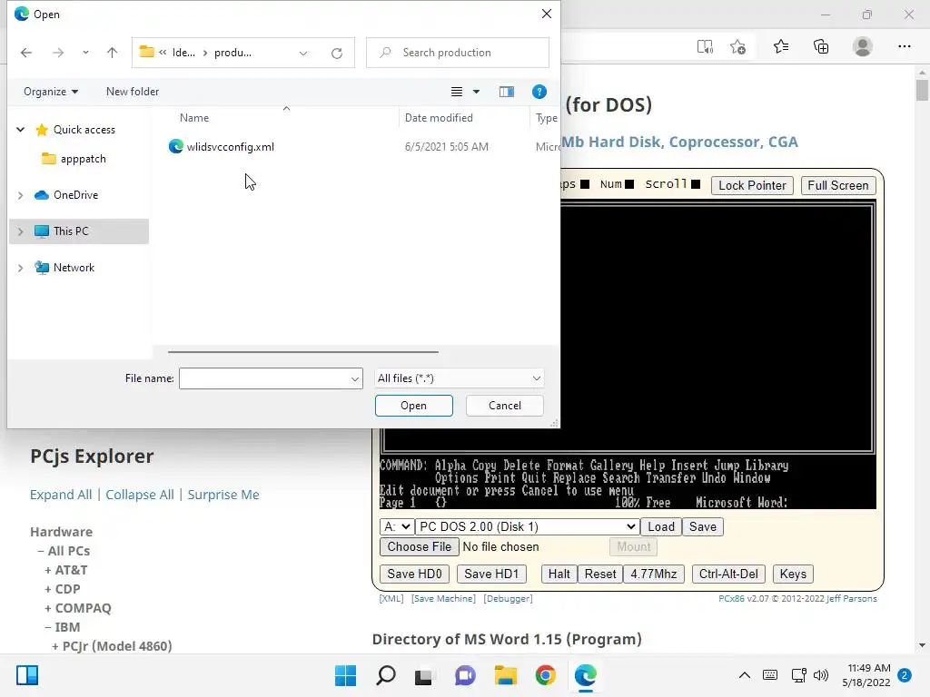Image resolution: width=930 pixels, height=697 pixels.
Task: Open the [Save Machine] link
Action: coord(443,599)
